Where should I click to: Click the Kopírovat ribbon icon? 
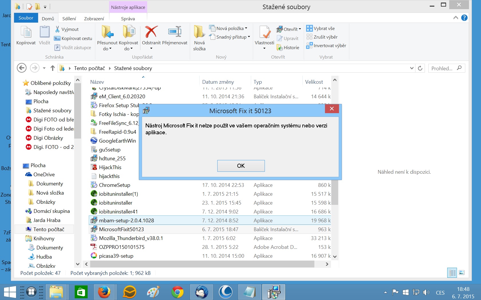click(26, 35)
